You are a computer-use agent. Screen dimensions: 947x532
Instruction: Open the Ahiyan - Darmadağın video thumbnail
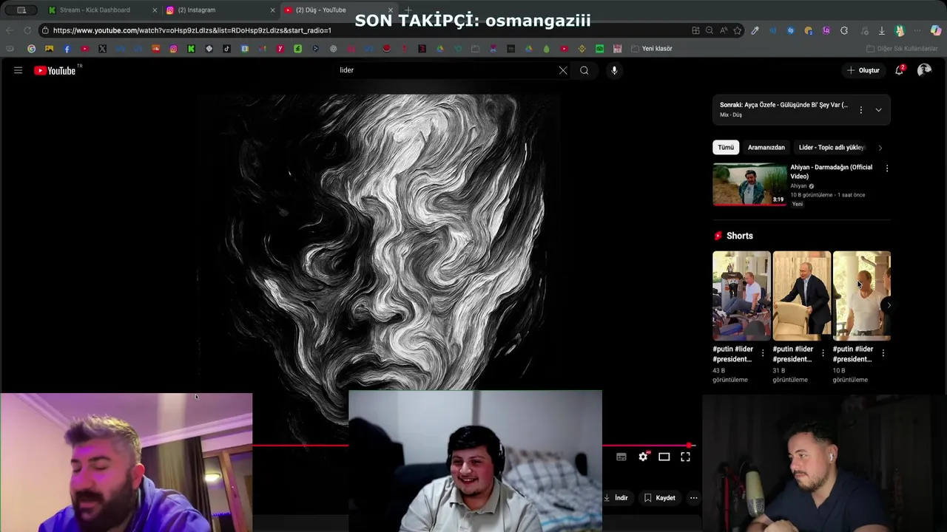pos(749,184)
